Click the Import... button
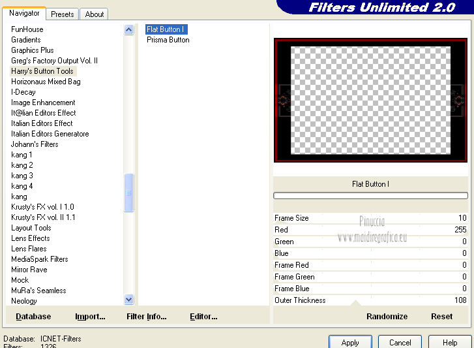Screen dimensions: 474x348 [x=90, y=317]
